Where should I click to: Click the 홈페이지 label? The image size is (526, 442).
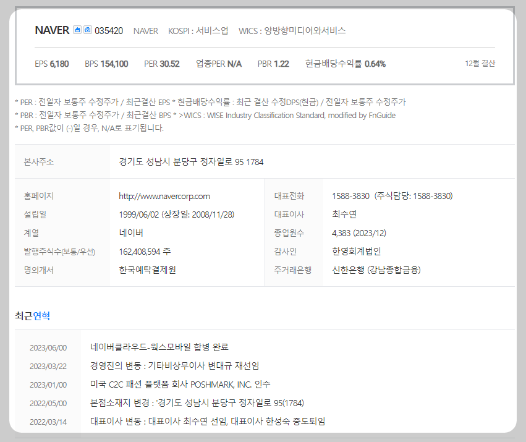[38, 196]
